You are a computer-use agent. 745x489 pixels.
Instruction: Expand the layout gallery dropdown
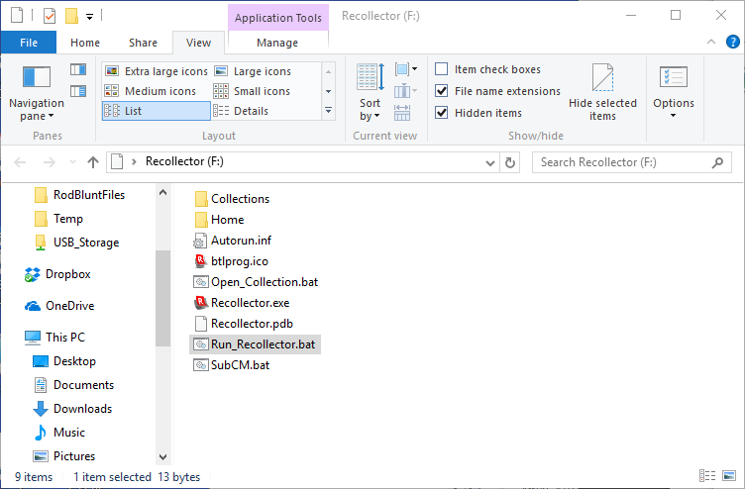coord(329,111)
